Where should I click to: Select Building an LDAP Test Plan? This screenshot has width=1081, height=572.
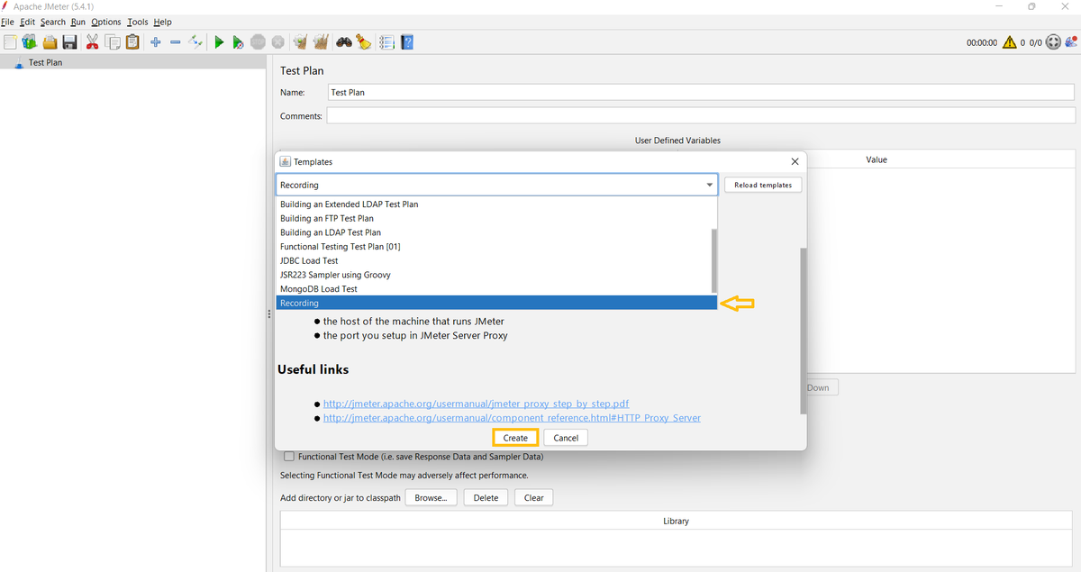pyautogui.click(x=496, y=232)
